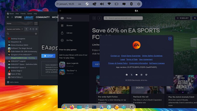Click EA app back arrow button
This screenshot has width=197, height=111.
(94, 18)
